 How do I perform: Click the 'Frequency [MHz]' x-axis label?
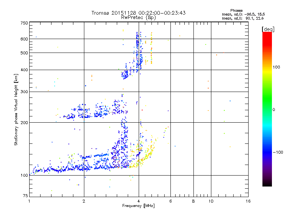138,206
